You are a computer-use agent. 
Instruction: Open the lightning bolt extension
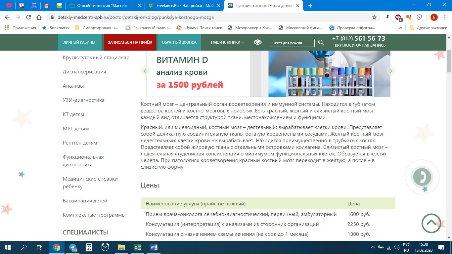tap(387, 17)
